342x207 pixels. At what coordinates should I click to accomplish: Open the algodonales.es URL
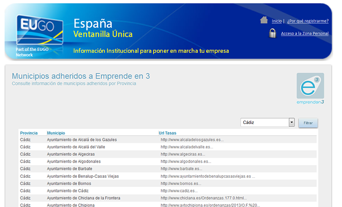tap(186, 162)
